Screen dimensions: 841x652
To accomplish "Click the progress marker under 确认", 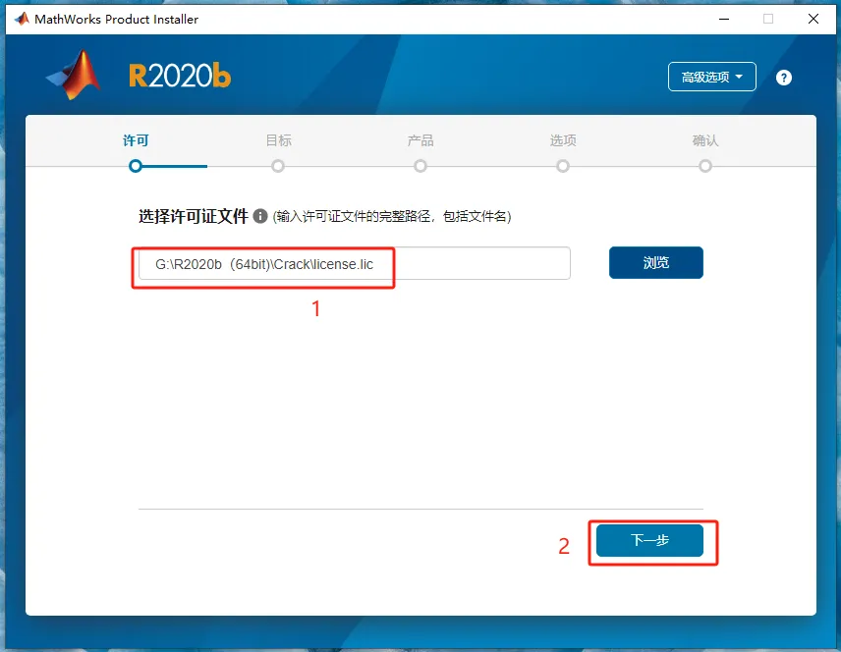I will point(705,166).
